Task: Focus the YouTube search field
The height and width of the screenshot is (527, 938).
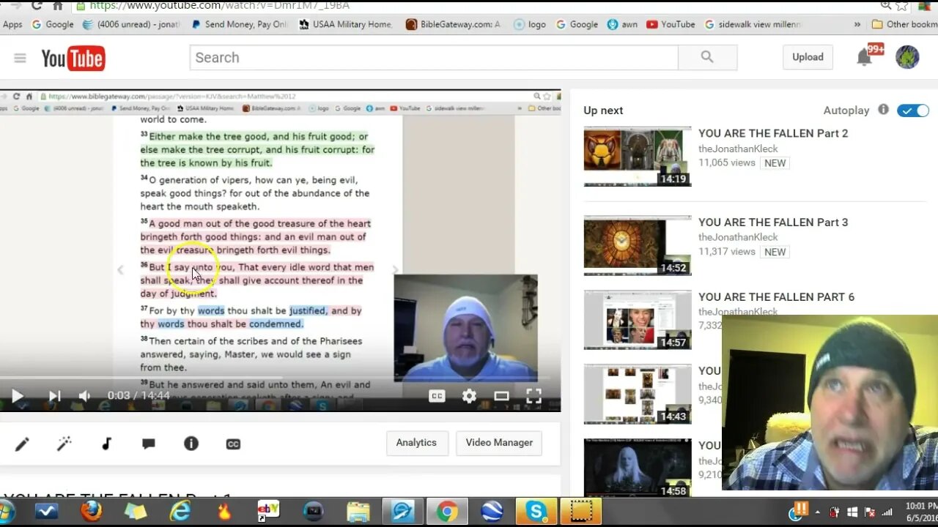Action: (434, 57)
